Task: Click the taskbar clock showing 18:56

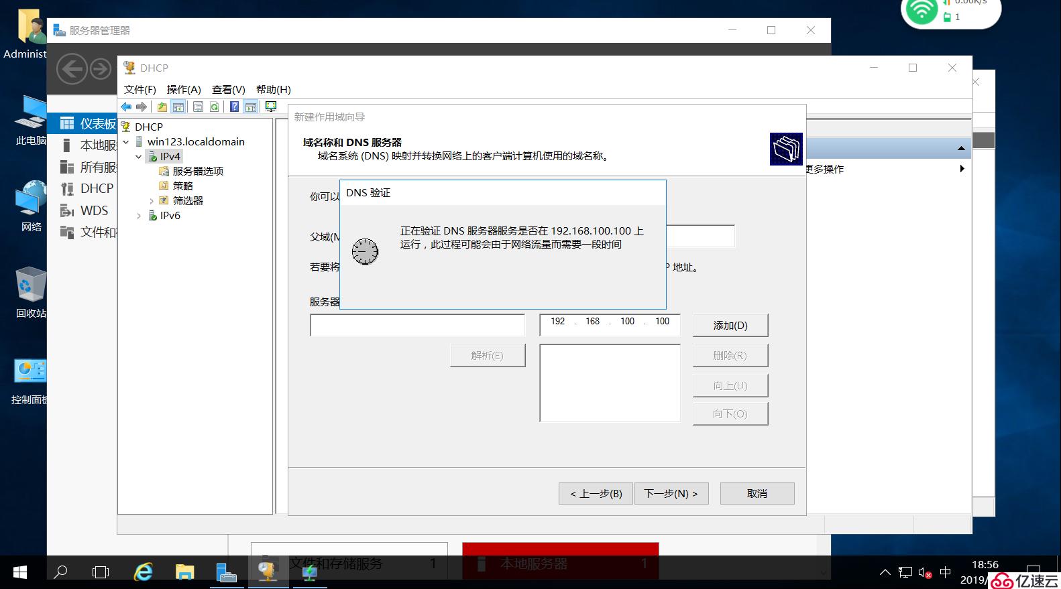Action: tap(985, 565)
